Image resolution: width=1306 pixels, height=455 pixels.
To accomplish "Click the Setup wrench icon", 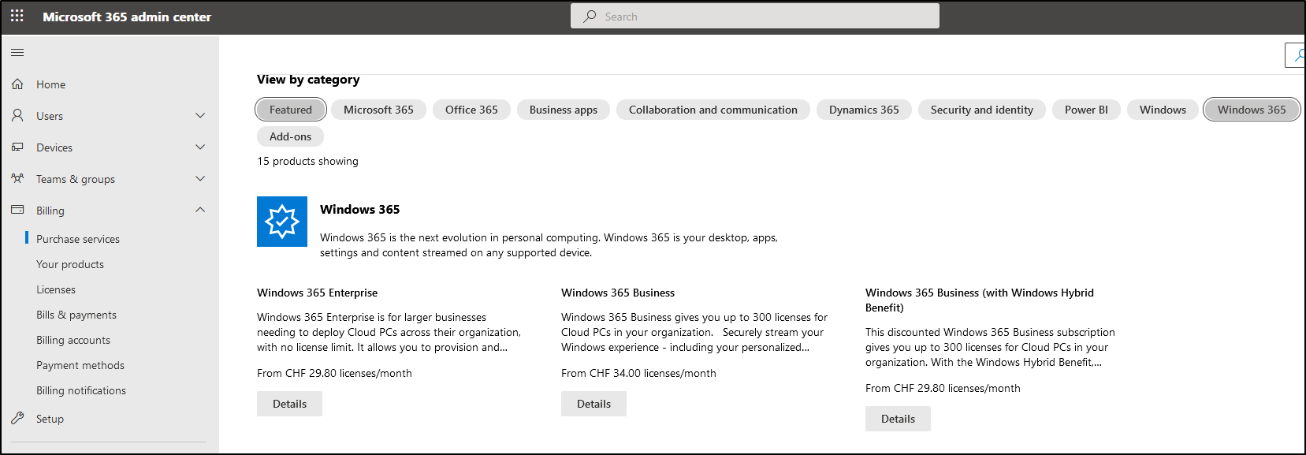I will pyautogui.click(x=17, y=418).
